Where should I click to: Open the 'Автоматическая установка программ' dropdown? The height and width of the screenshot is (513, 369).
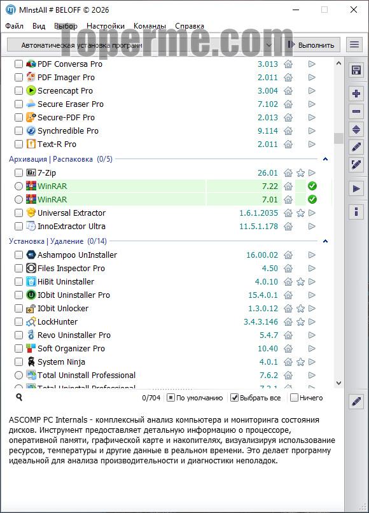(x=141, y=45)
